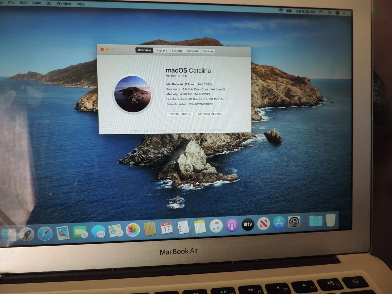The image size is (392, 294).
Task: Launch Reminders from the Dock
Action: (x=183, y=227)
